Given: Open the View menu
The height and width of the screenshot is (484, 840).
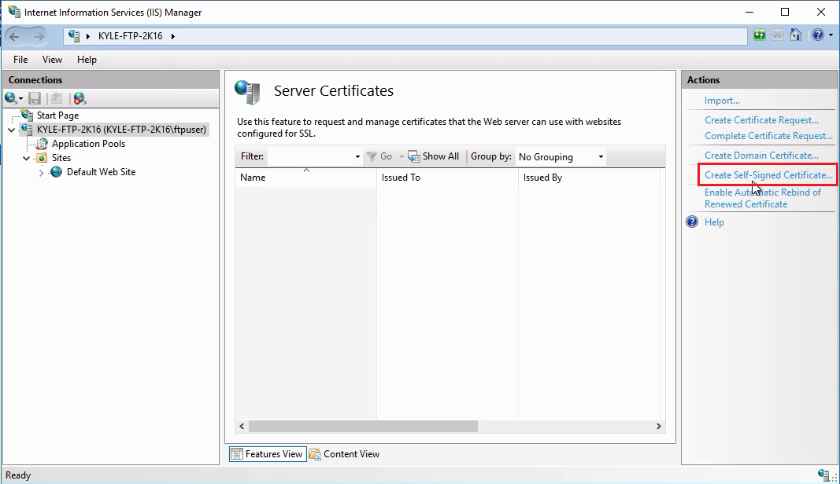Looking at the screenshot, I should pos(52,59).
